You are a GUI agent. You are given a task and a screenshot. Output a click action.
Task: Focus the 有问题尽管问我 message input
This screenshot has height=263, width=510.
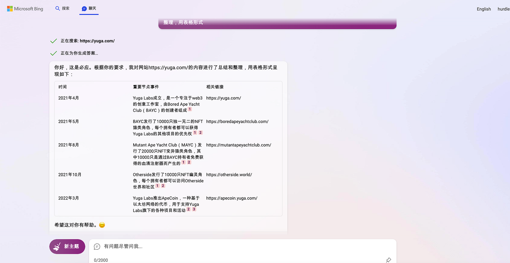(x=242, y=246)
